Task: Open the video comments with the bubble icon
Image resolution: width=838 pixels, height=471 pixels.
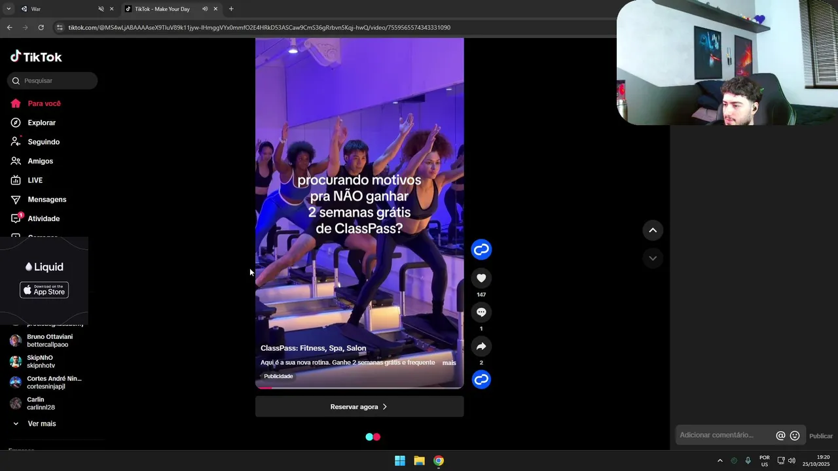Action: click(481, 312)
